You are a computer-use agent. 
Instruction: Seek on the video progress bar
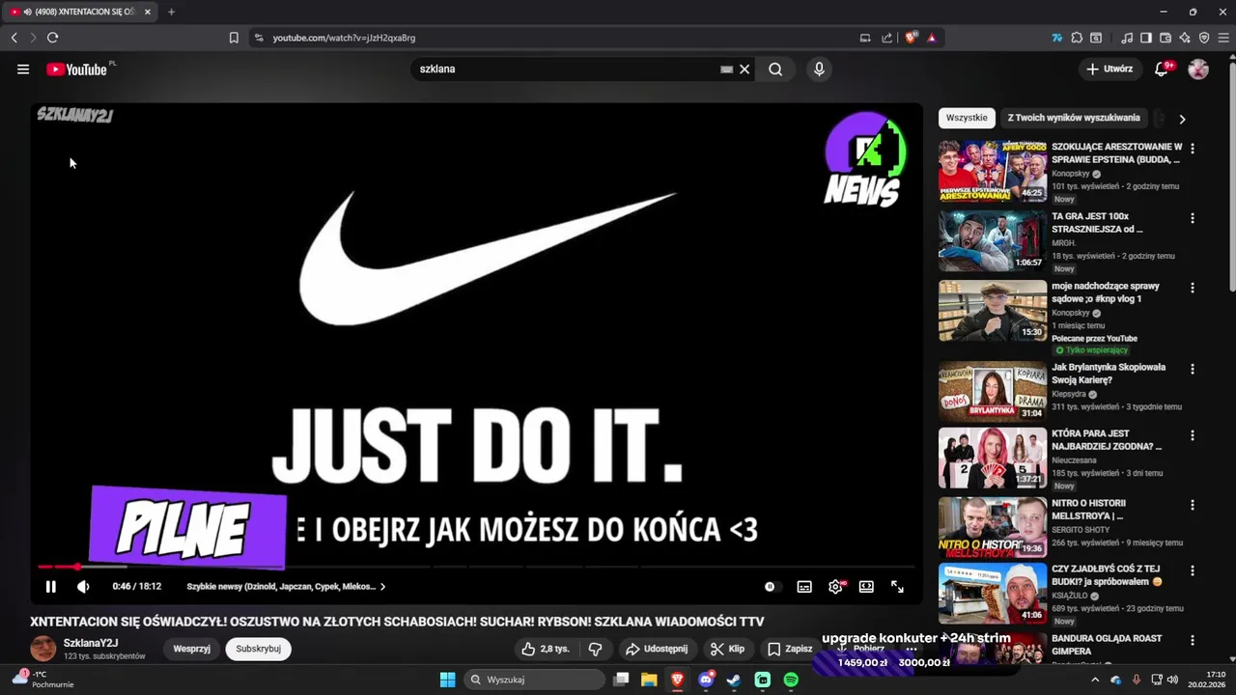point(477,567)
